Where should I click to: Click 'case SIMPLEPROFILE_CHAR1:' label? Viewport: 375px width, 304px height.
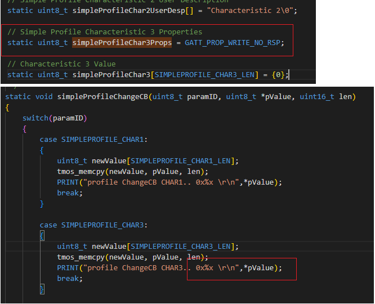pos(93,140)
